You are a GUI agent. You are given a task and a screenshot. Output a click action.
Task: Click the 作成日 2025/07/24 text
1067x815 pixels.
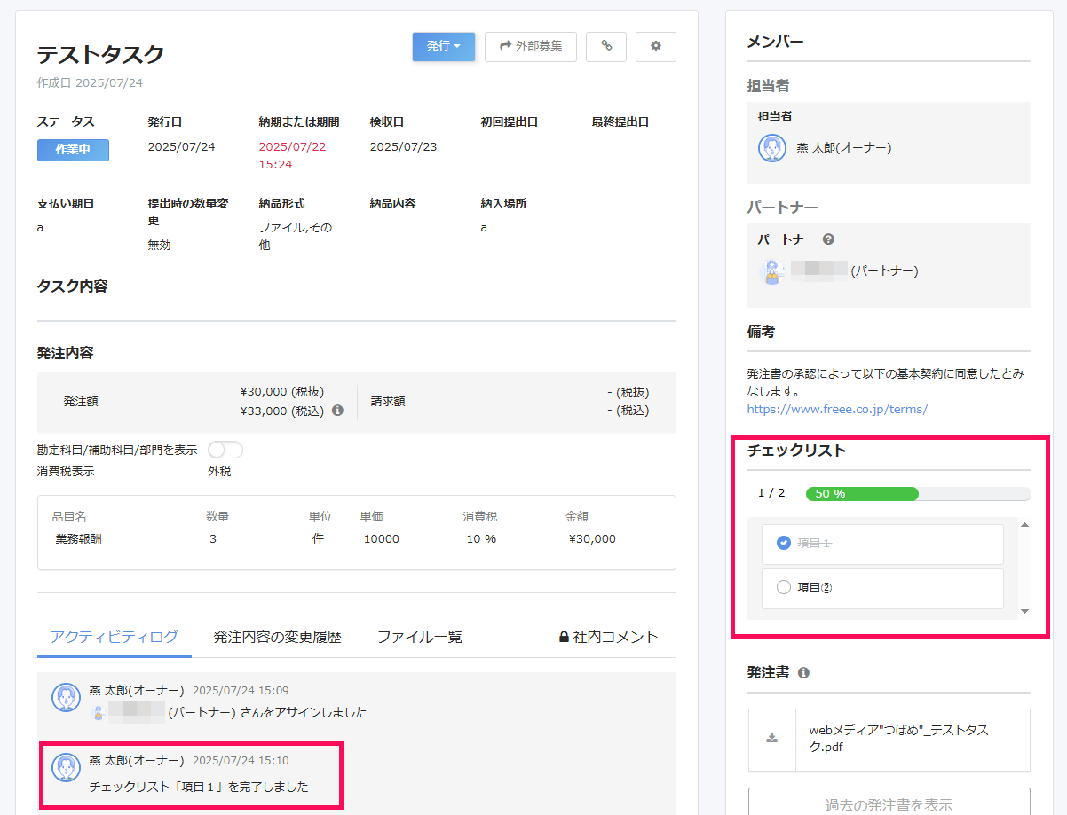pos(90,82)
